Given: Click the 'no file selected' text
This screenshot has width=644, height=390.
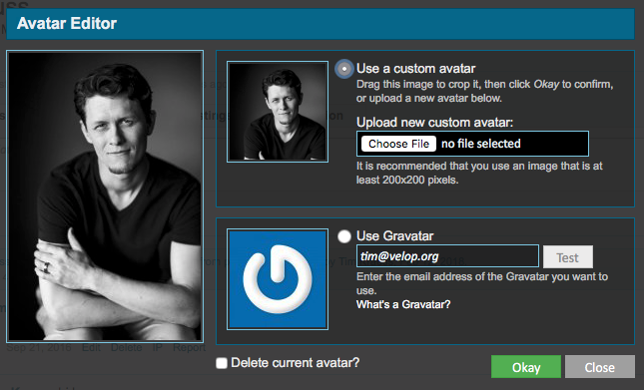Looking at the screenshot, I should (x=481, y=144).
